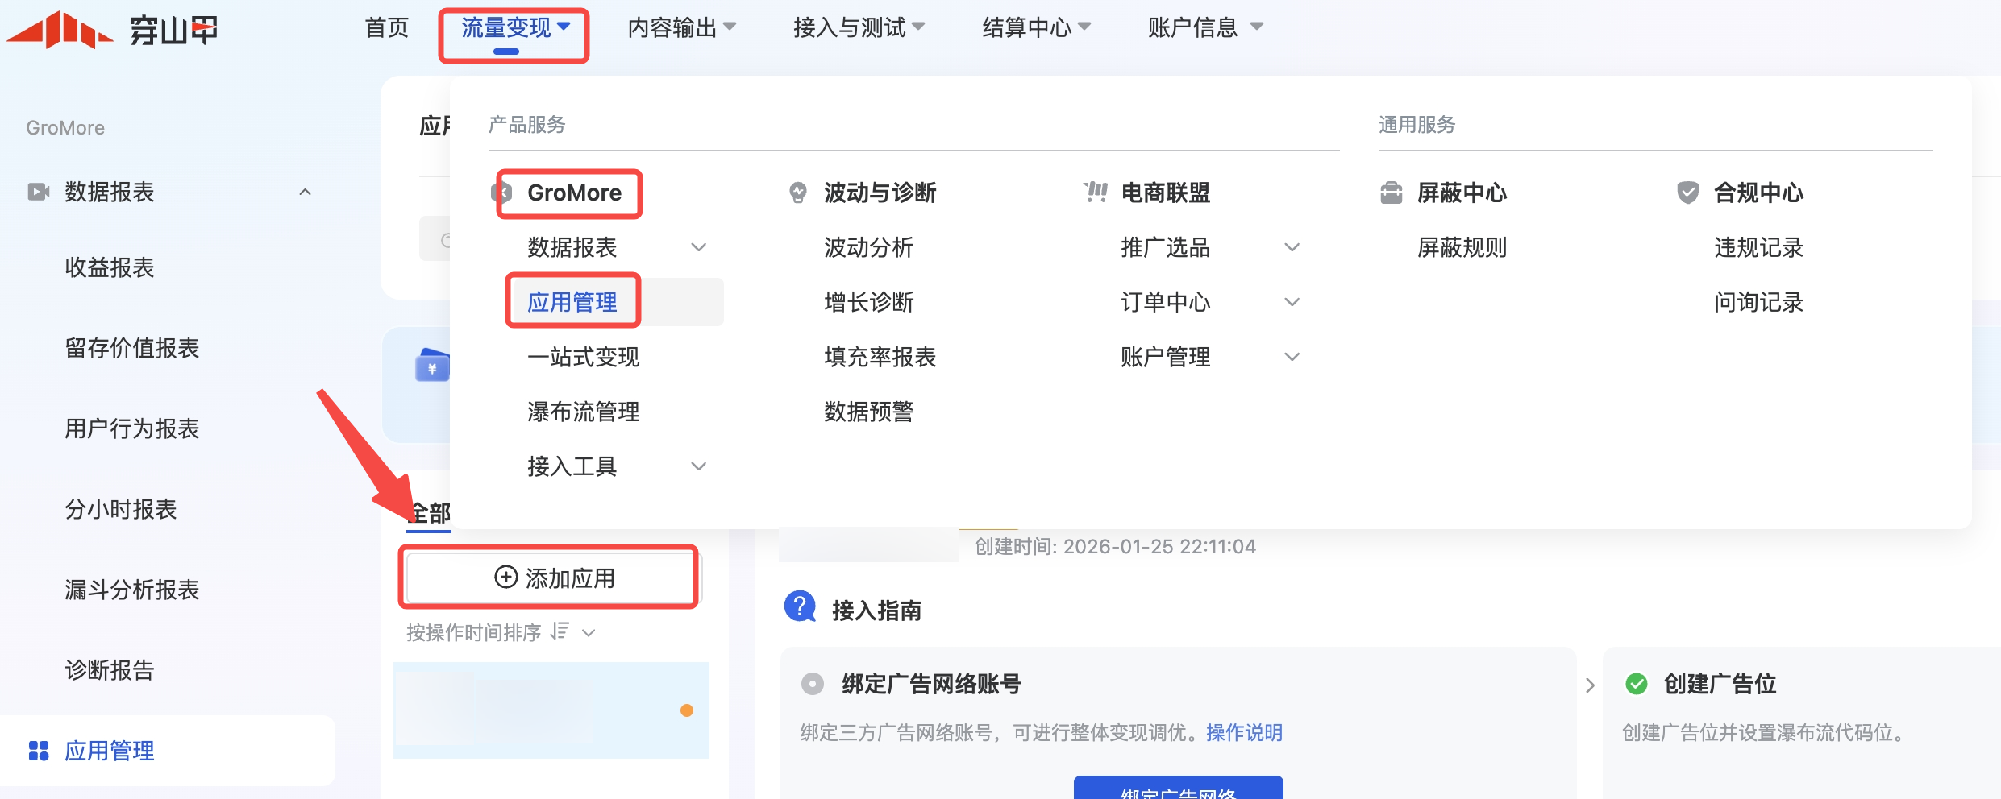Click the sidebar 应用管理 grid icon
Image resolution: width=2001 pixels, height=799 pixels.
39,751
